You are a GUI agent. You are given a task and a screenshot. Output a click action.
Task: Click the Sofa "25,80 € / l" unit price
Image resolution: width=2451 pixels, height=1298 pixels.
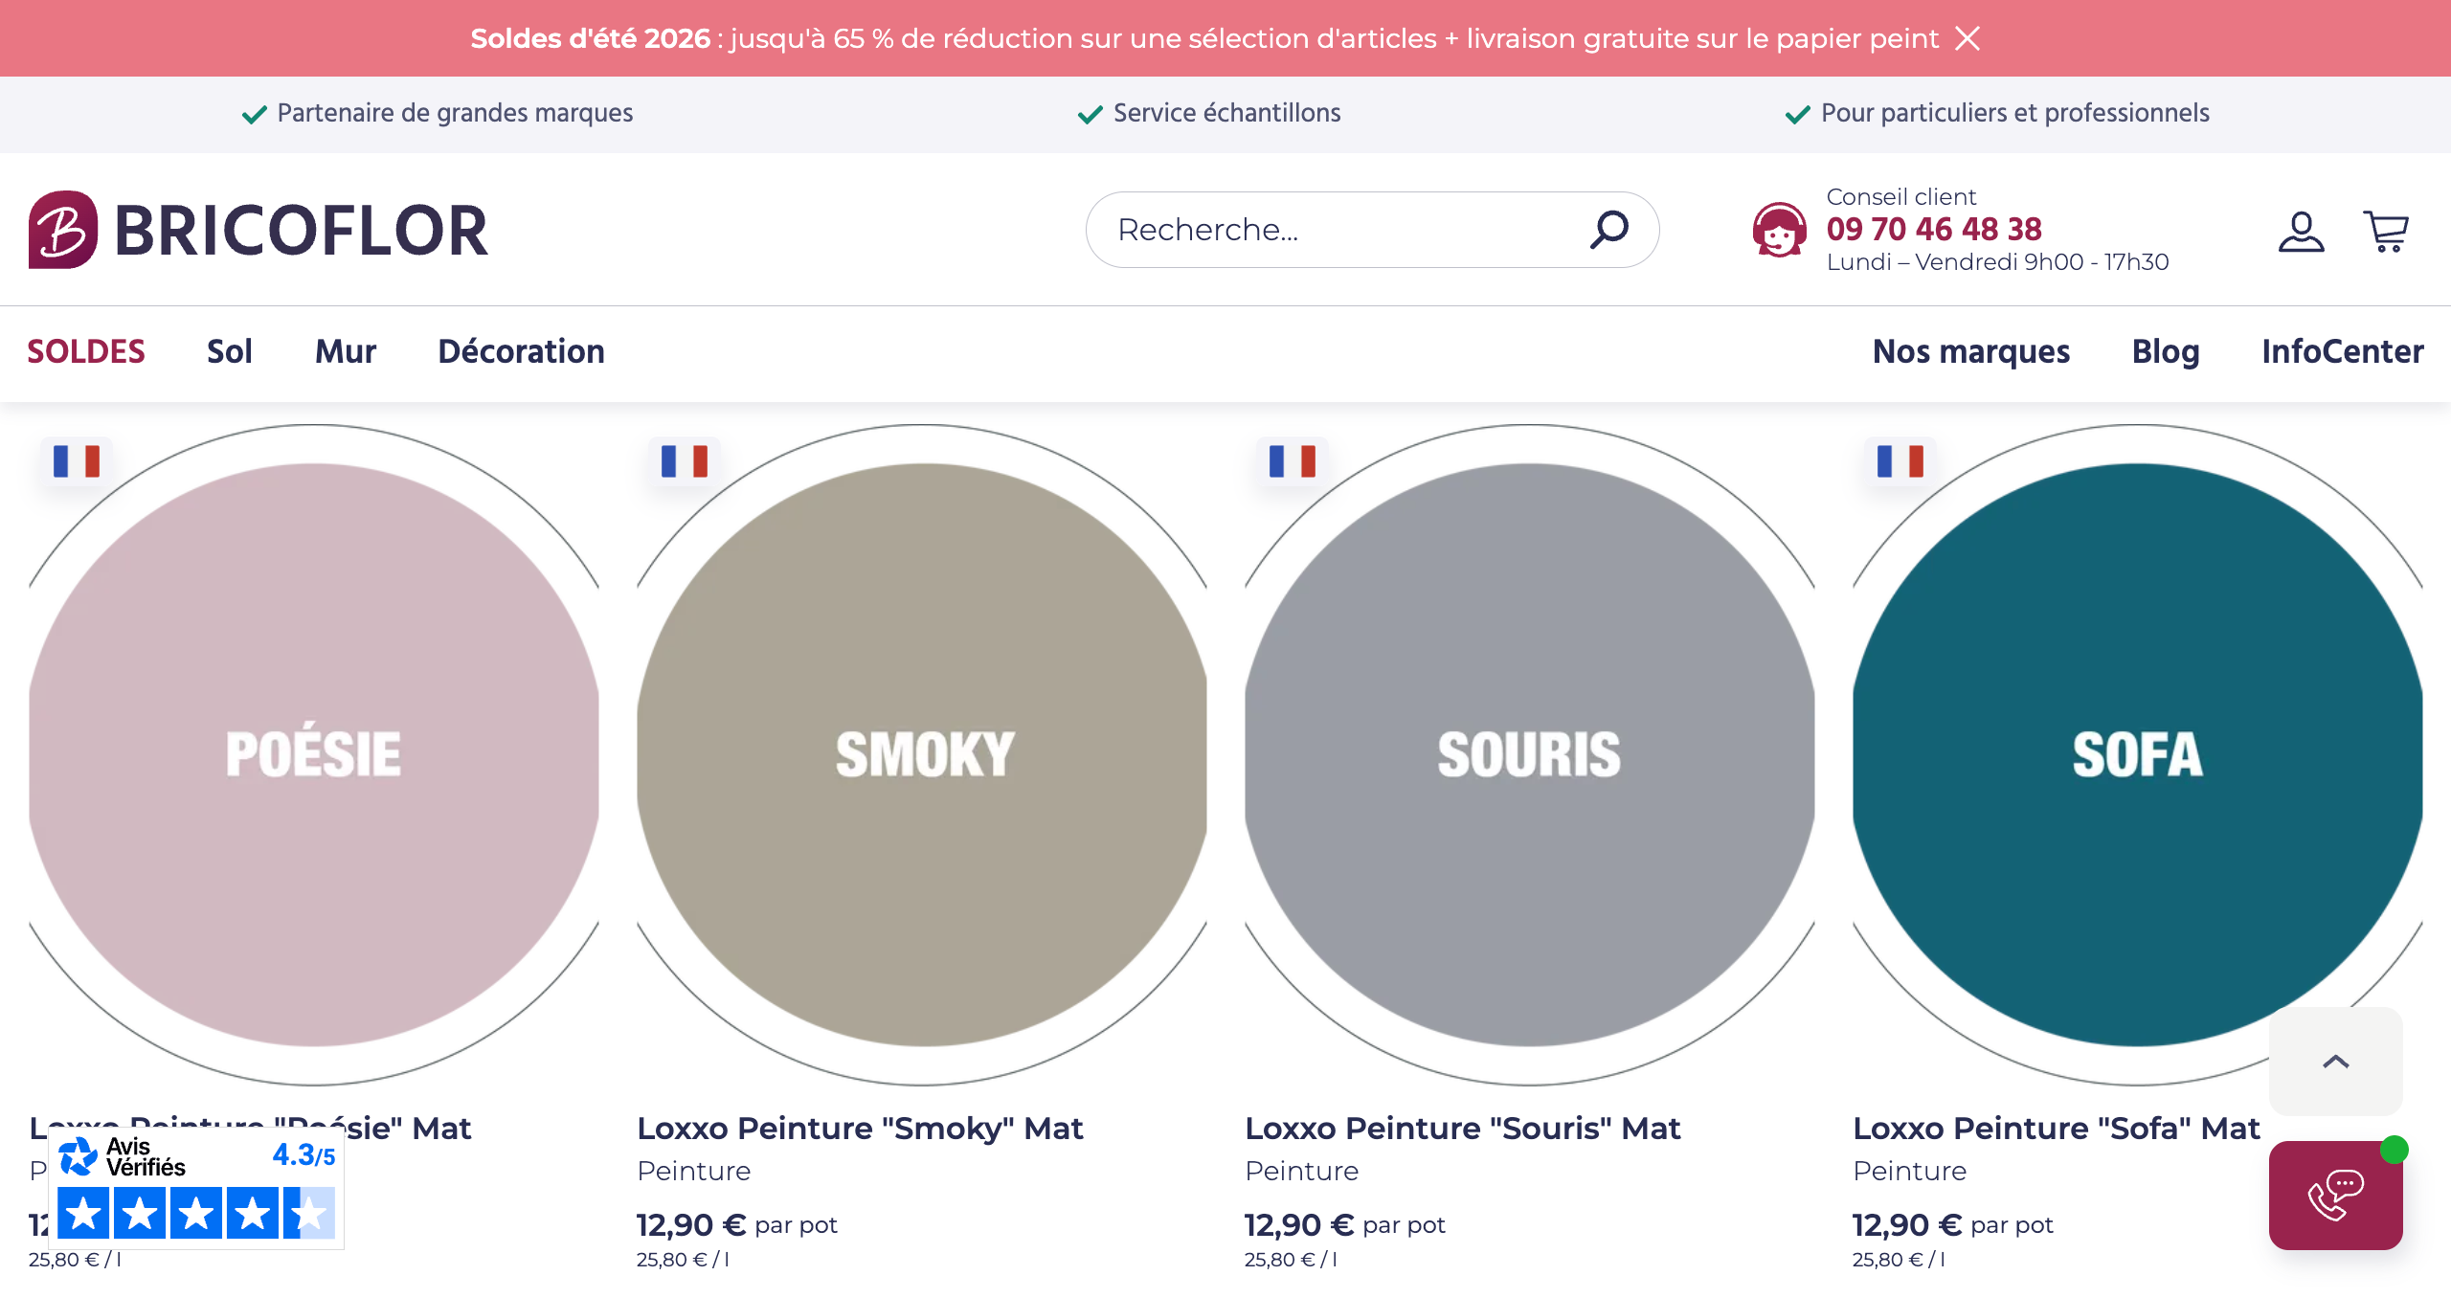click(1899, 1260)
